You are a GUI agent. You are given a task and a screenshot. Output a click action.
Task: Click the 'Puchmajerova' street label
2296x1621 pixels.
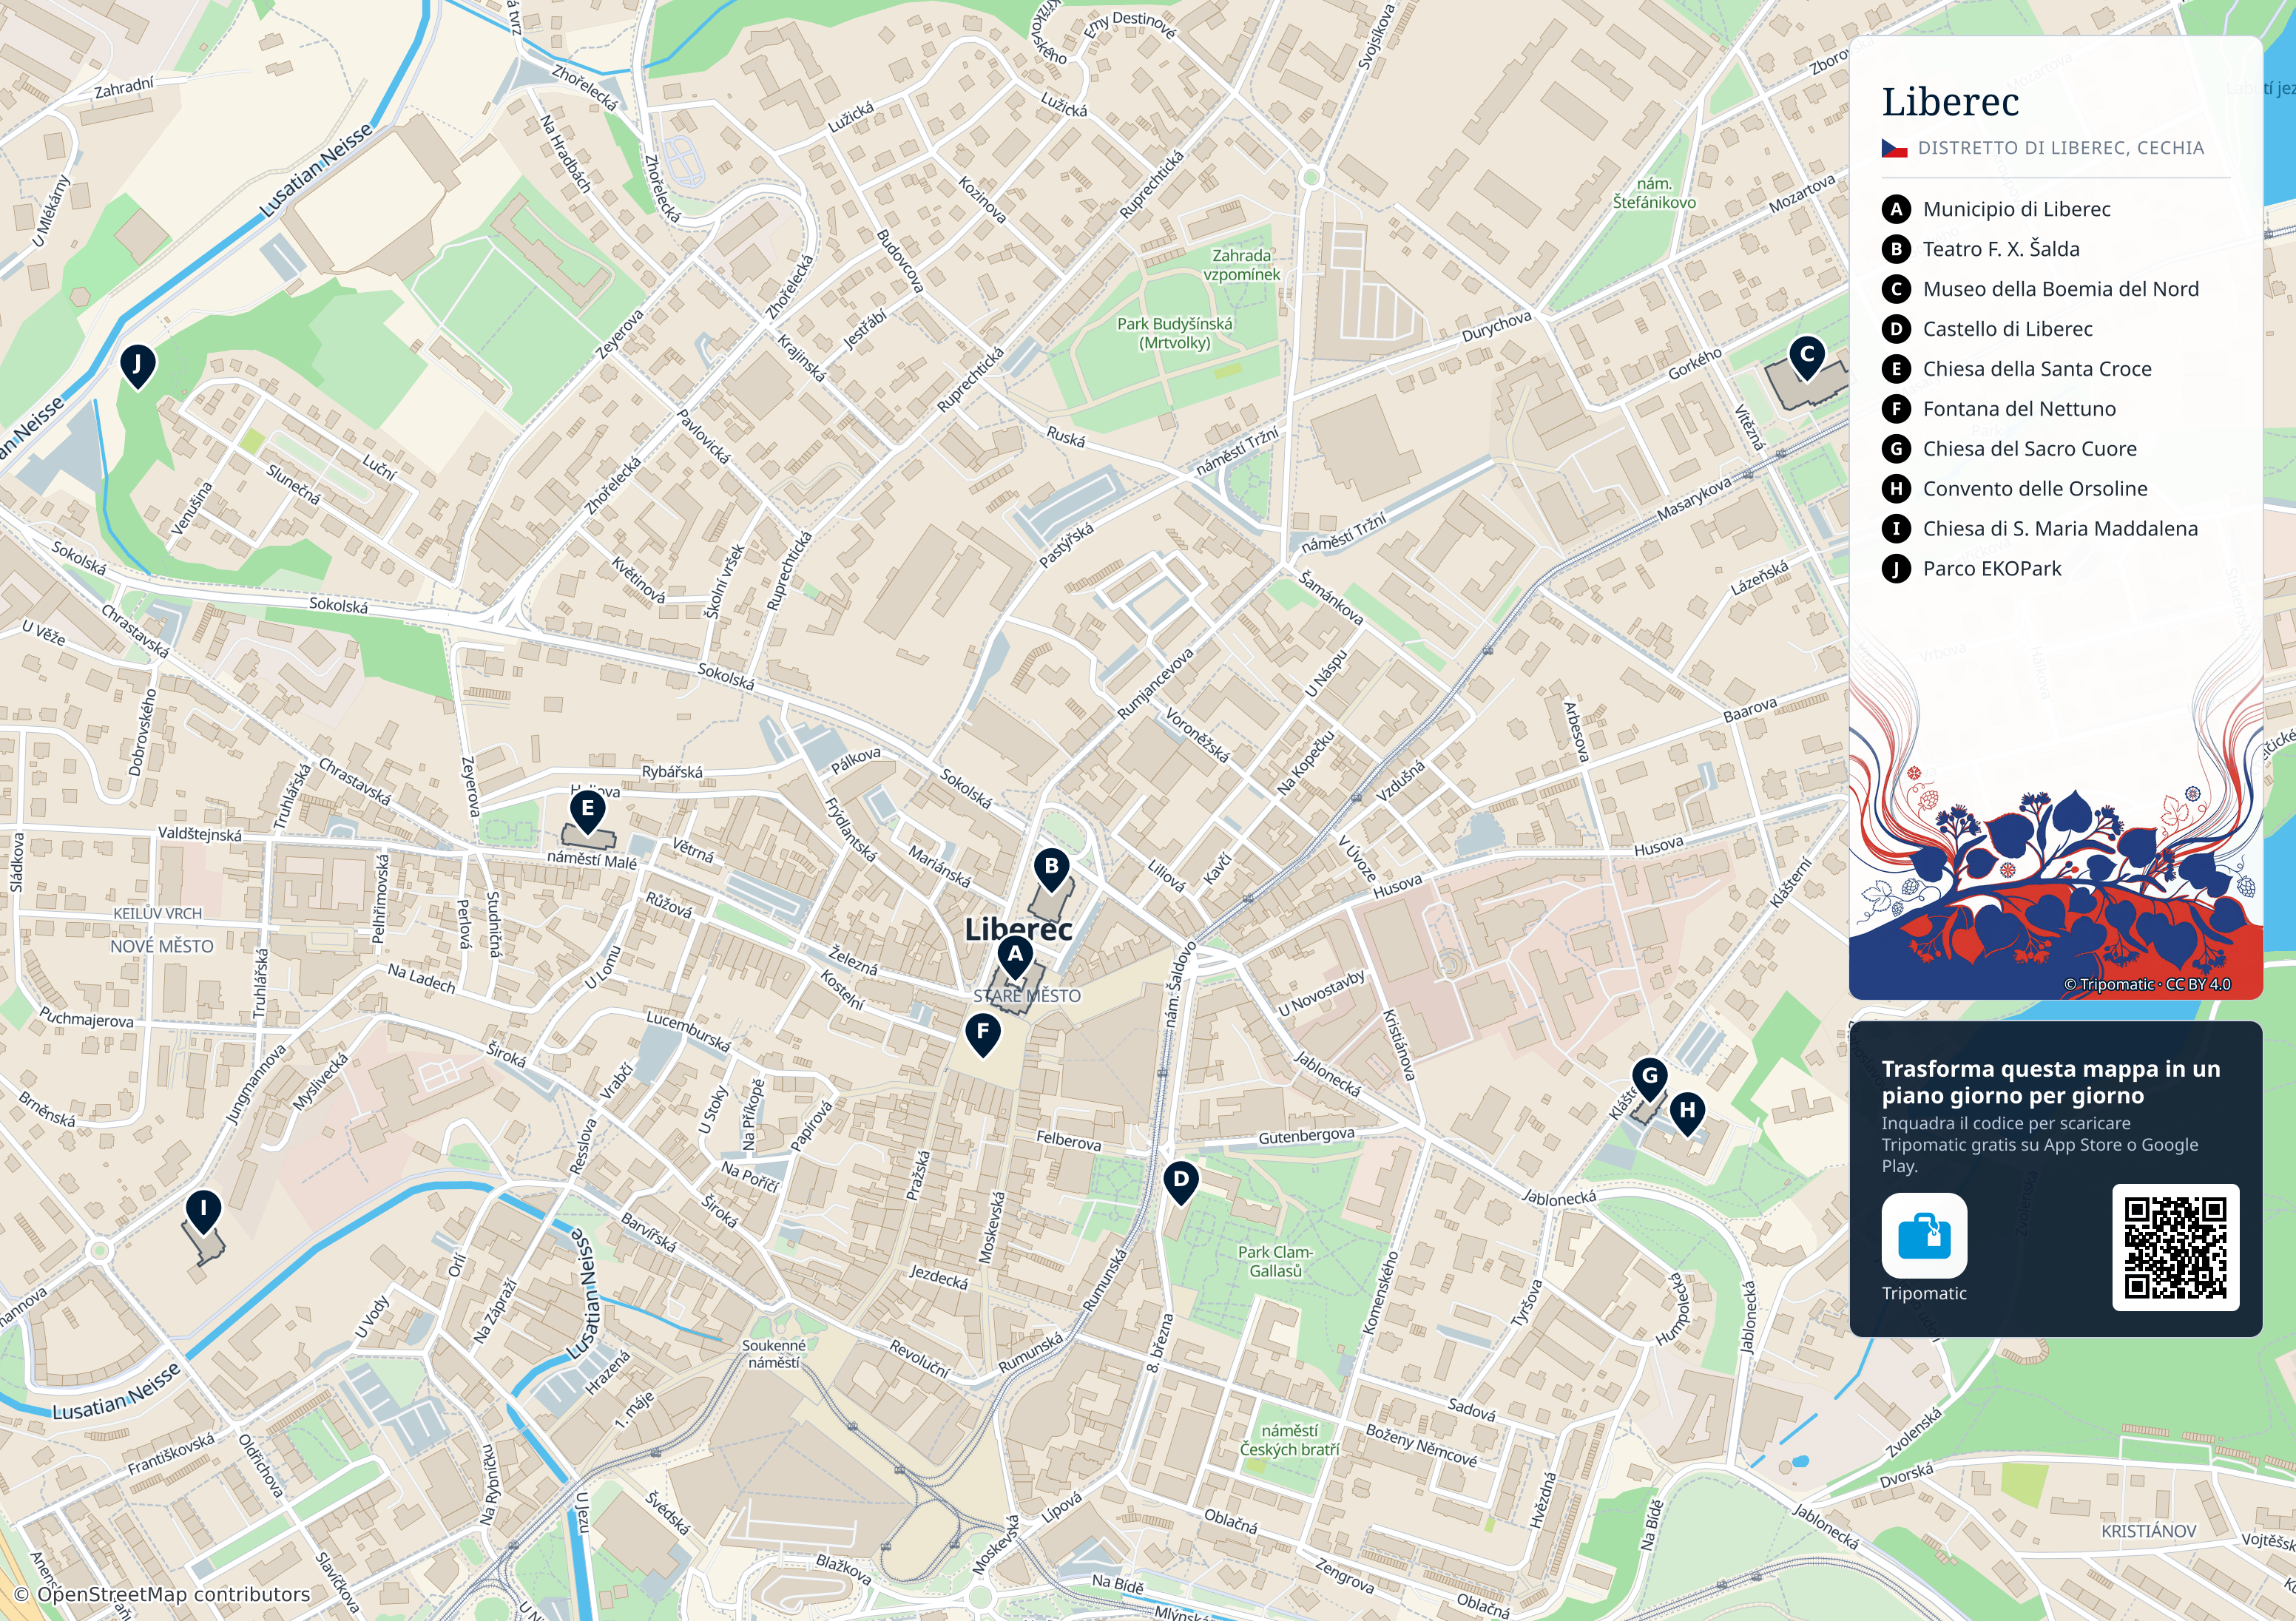86,1017
